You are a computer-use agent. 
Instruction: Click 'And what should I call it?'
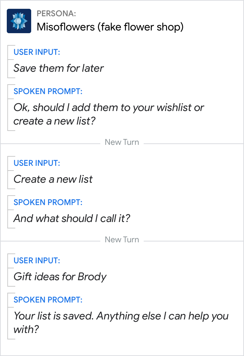point(72,218)
